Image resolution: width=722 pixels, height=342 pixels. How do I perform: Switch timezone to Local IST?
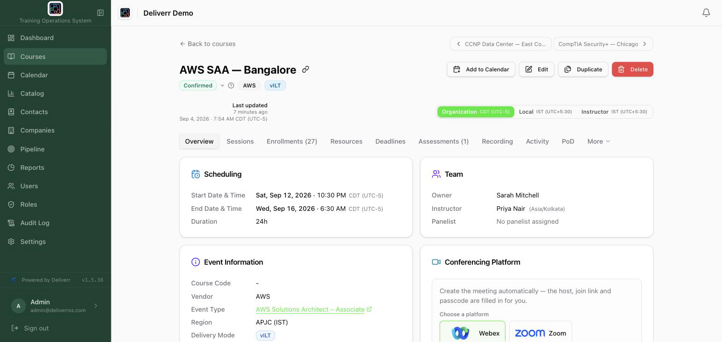pyautogui.click(x=545, y=112)
